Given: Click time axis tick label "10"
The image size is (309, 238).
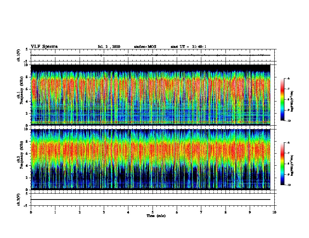Looking at the screenshot, I should [x=274, y=212].
